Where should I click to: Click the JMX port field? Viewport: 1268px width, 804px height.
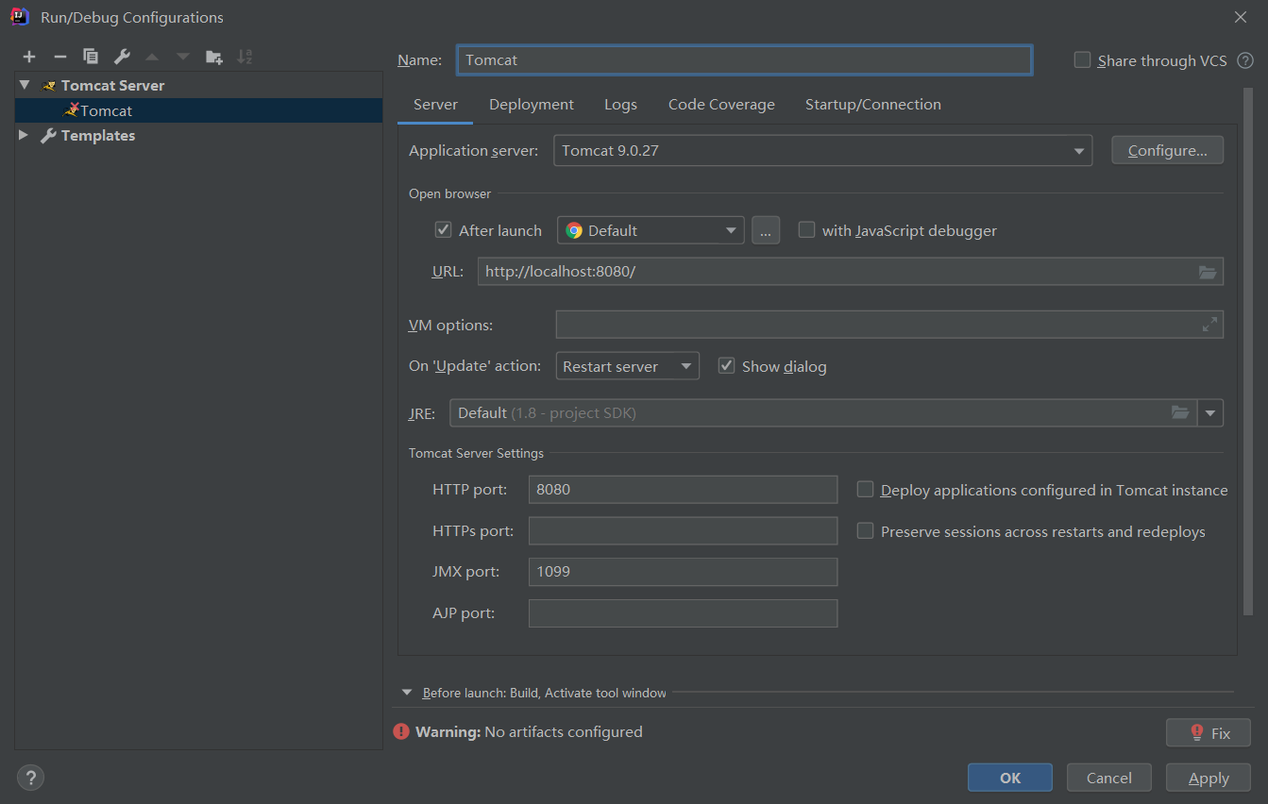683,572
